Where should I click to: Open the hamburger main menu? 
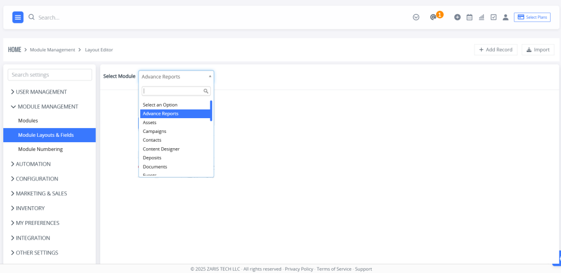pos(18,17)
